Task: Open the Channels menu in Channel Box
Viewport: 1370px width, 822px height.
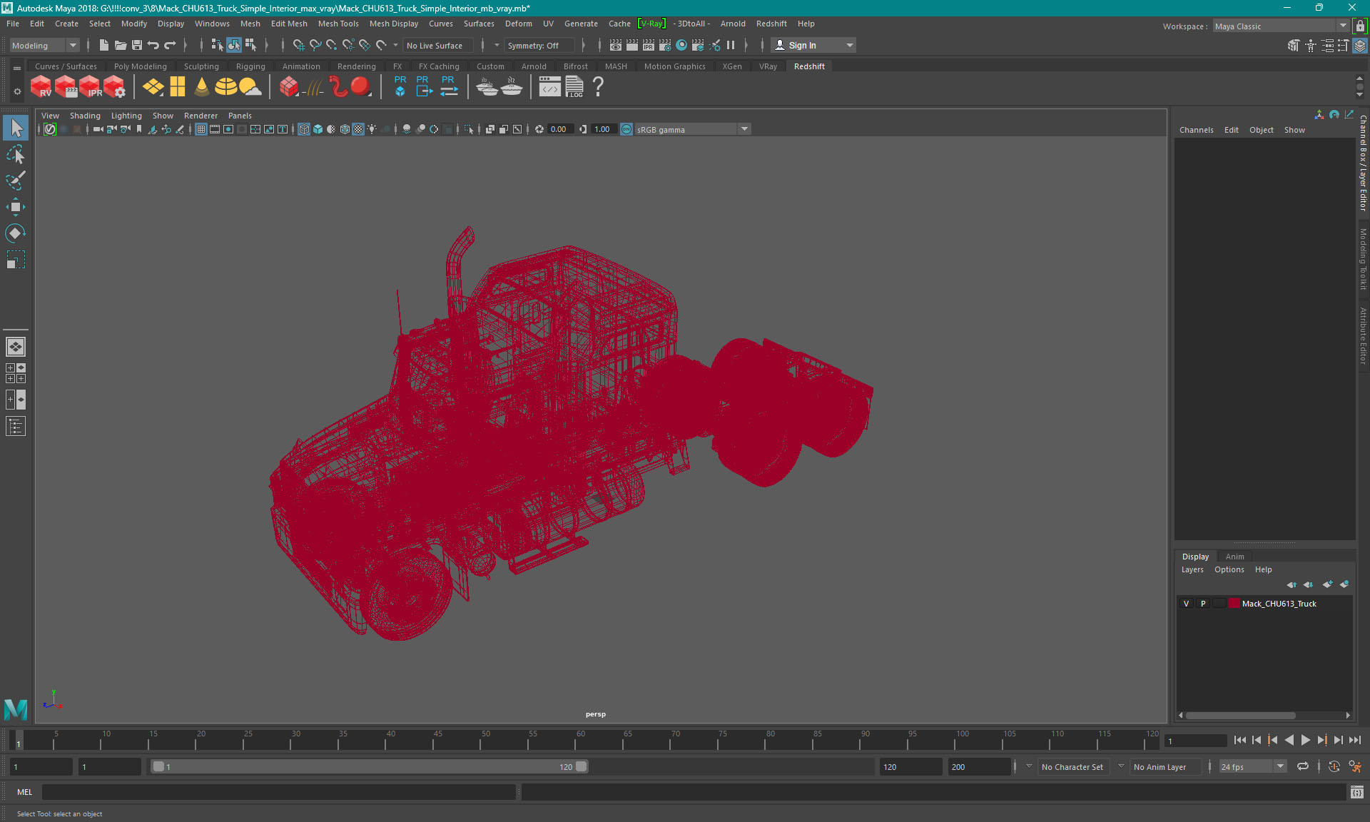Action: tap(1196, 130)
